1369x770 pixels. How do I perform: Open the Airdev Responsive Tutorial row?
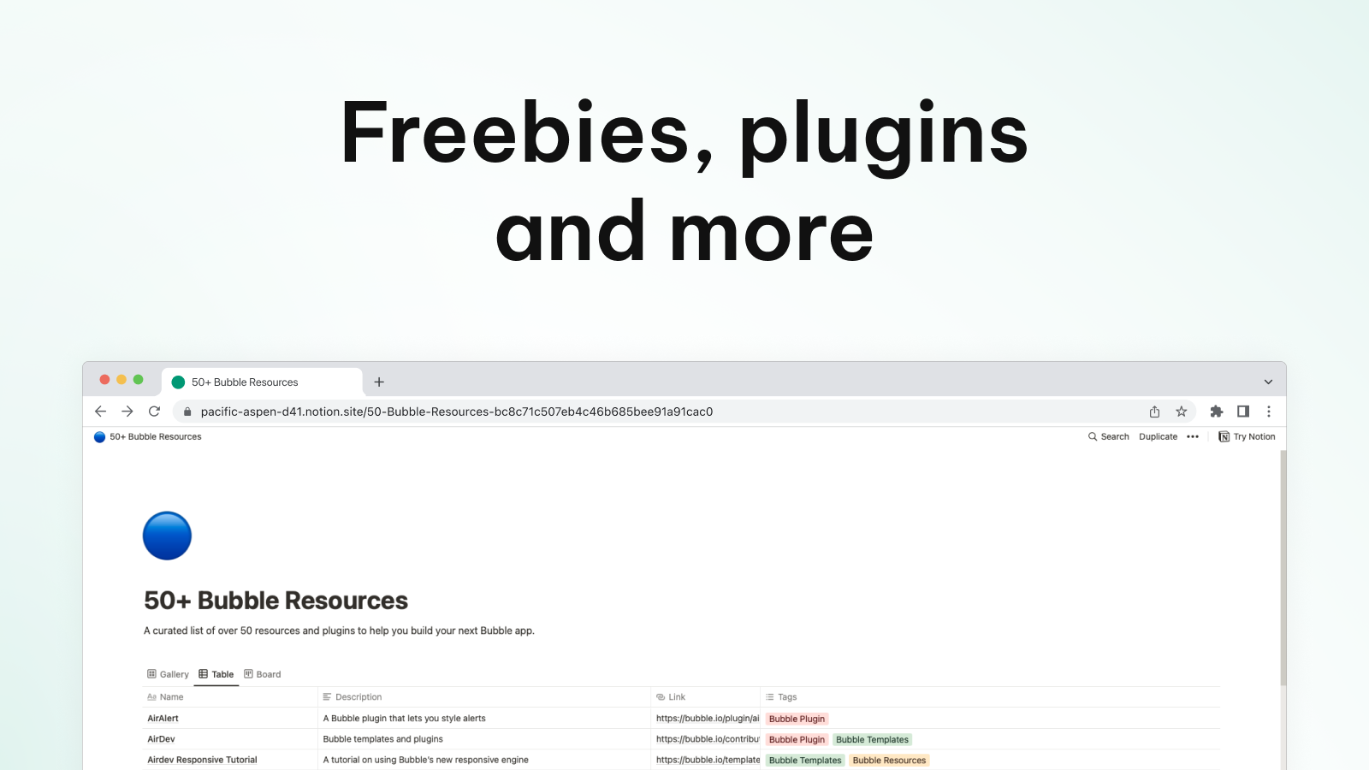click(x=202, y=760)
